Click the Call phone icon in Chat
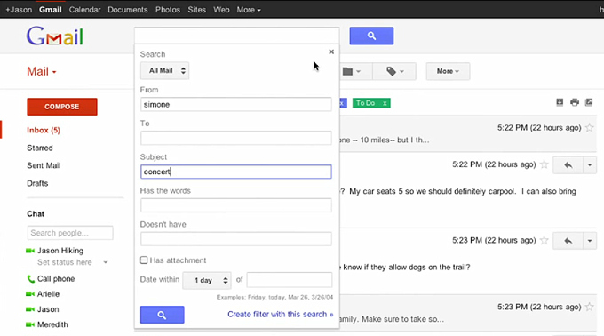Screen dimensions: 604x336 (30, 278)
